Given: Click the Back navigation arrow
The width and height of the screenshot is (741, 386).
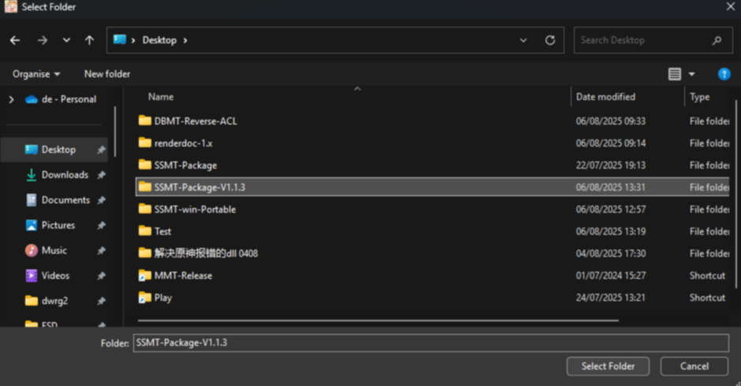Looking at the screenshot, I should (15, 40).
